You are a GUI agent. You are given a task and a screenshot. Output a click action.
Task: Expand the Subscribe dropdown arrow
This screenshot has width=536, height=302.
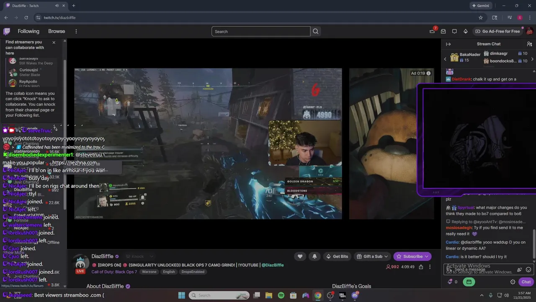[x=426, y=256]
